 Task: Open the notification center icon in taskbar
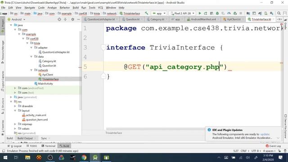point(280,157)
